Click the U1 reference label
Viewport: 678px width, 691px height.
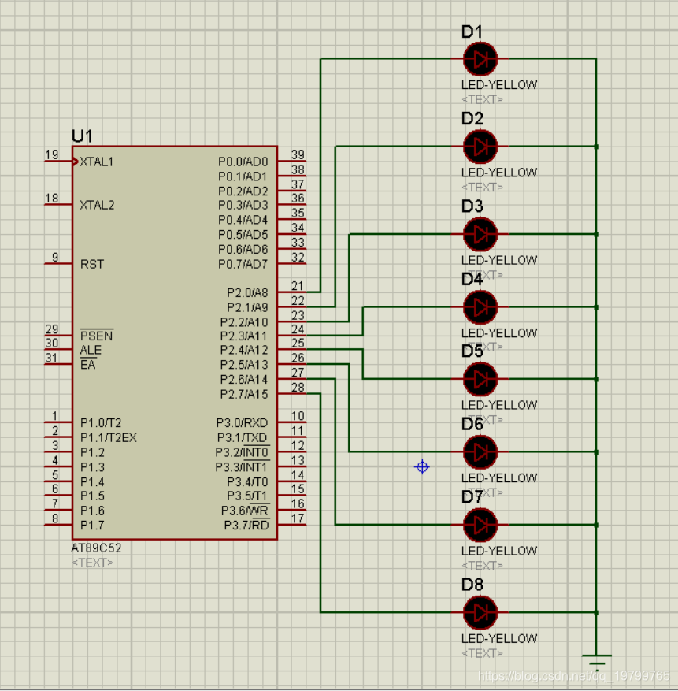coord(82,136)
